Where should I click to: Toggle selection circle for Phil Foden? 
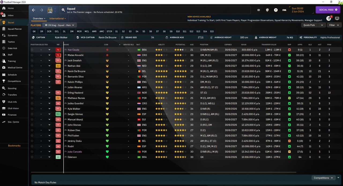(32, 135)
